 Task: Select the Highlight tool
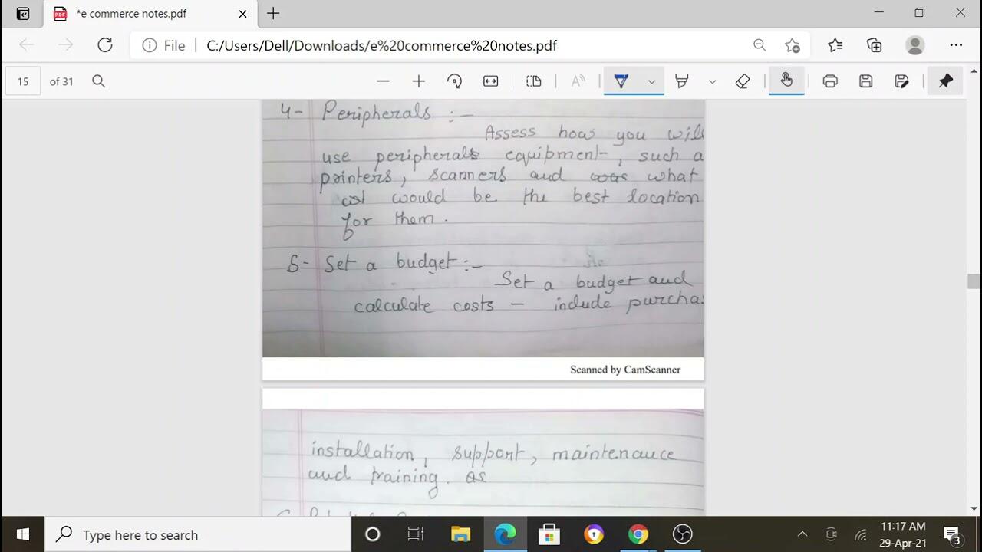pos(683,80)
